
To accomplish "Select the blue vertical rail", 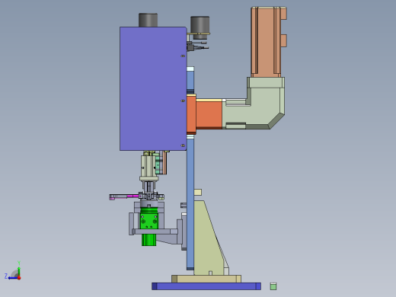I will 190,203.
